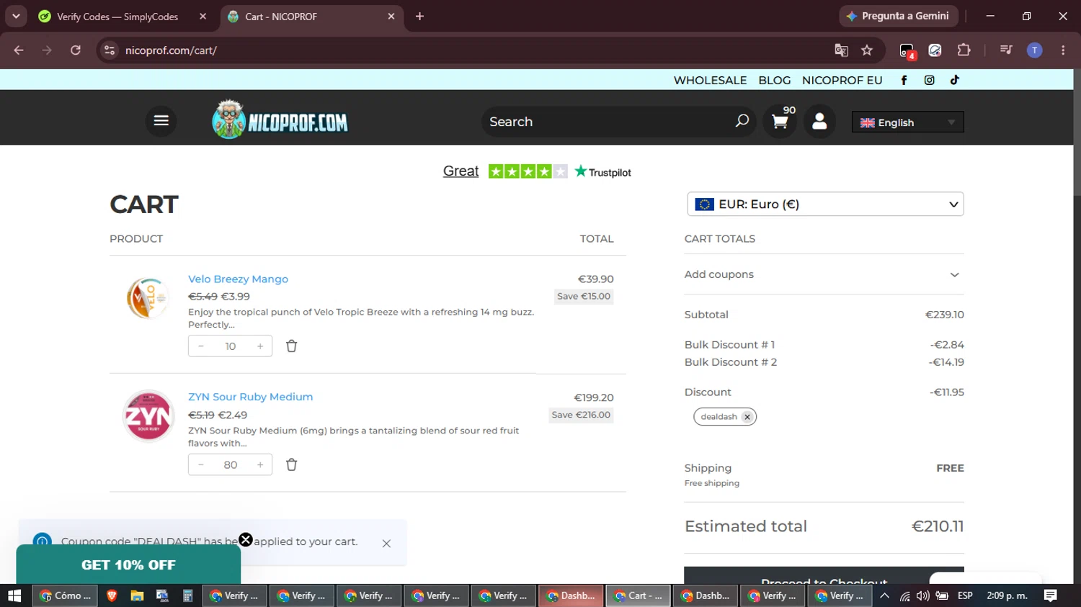The image size is (1081, 607).
Task: Delete Velo Breezy Mango from cart
Action: click(x=291, y=346)
